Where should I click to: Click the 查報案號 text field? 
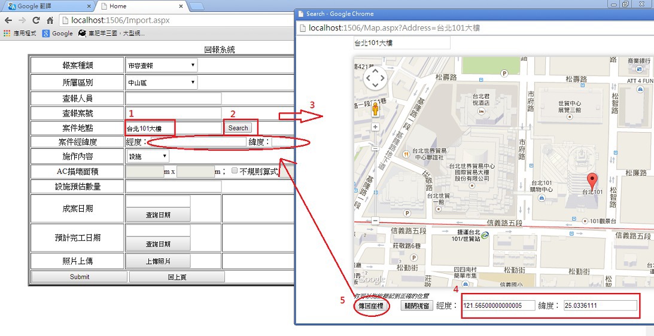[174, 113]
